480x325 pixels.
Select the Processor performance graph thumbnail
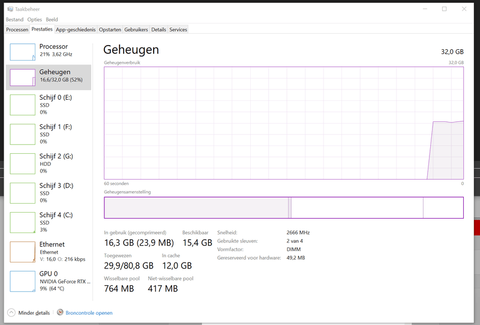pyautogui.click(x=23, y=52)
